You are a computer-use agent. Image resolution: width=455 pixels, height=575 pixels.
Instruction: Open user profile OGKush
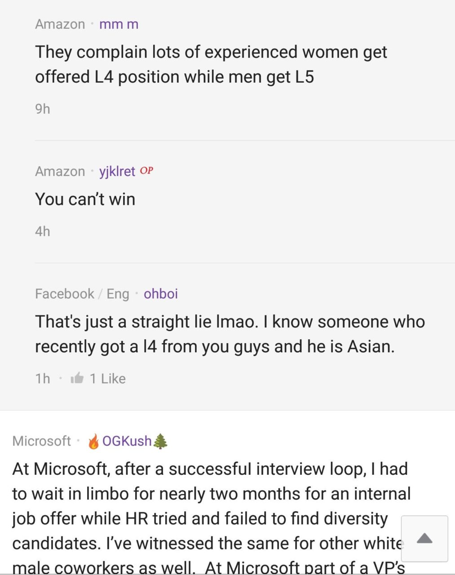click(x=127, y=441)
